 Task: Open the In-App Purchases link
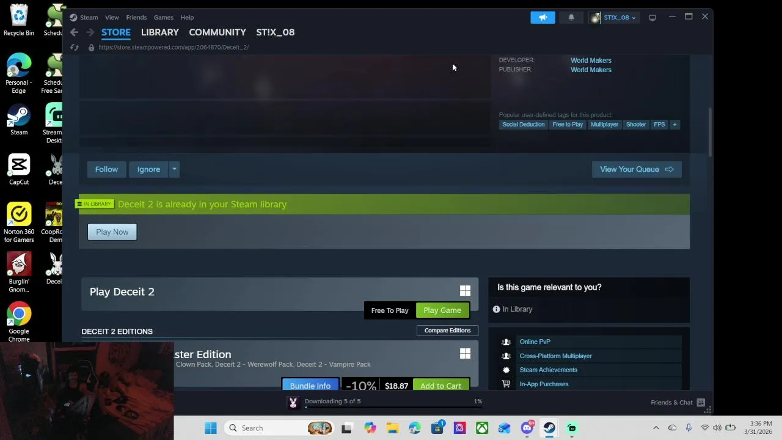[544, 384]
